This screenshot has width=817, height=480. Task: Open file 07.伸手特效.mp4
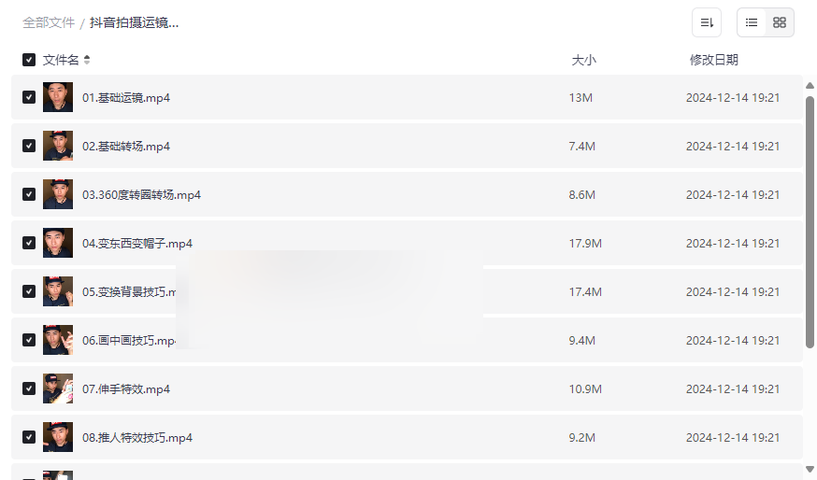[x=126, y=389]
